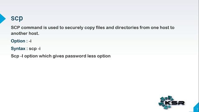This screenshot has width=199, height=112.
Task: Click the words 'from one host to'
Action: pyautogui.click(x=157, y=28)
